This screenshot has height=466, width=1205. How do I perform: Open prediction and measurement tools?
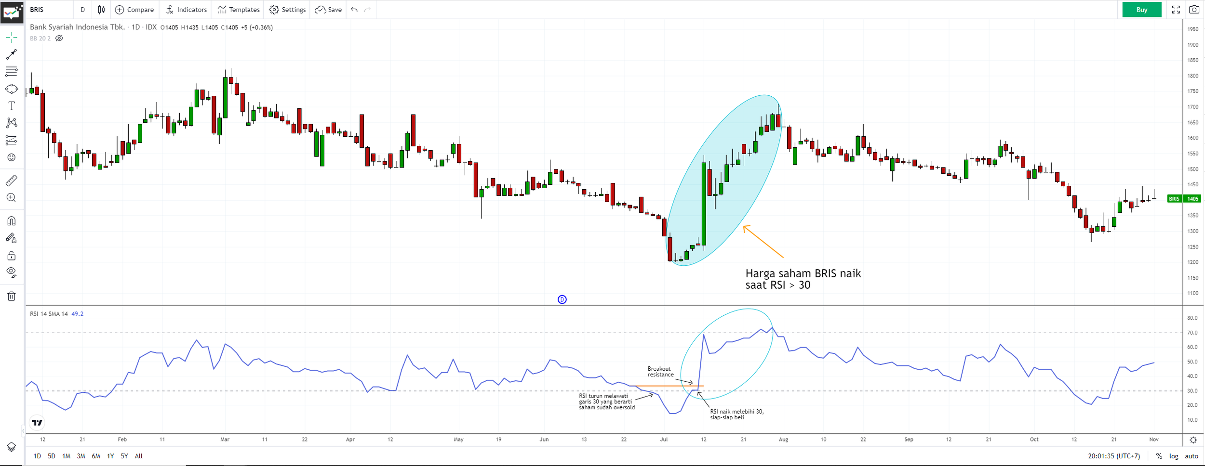point(12,140)
